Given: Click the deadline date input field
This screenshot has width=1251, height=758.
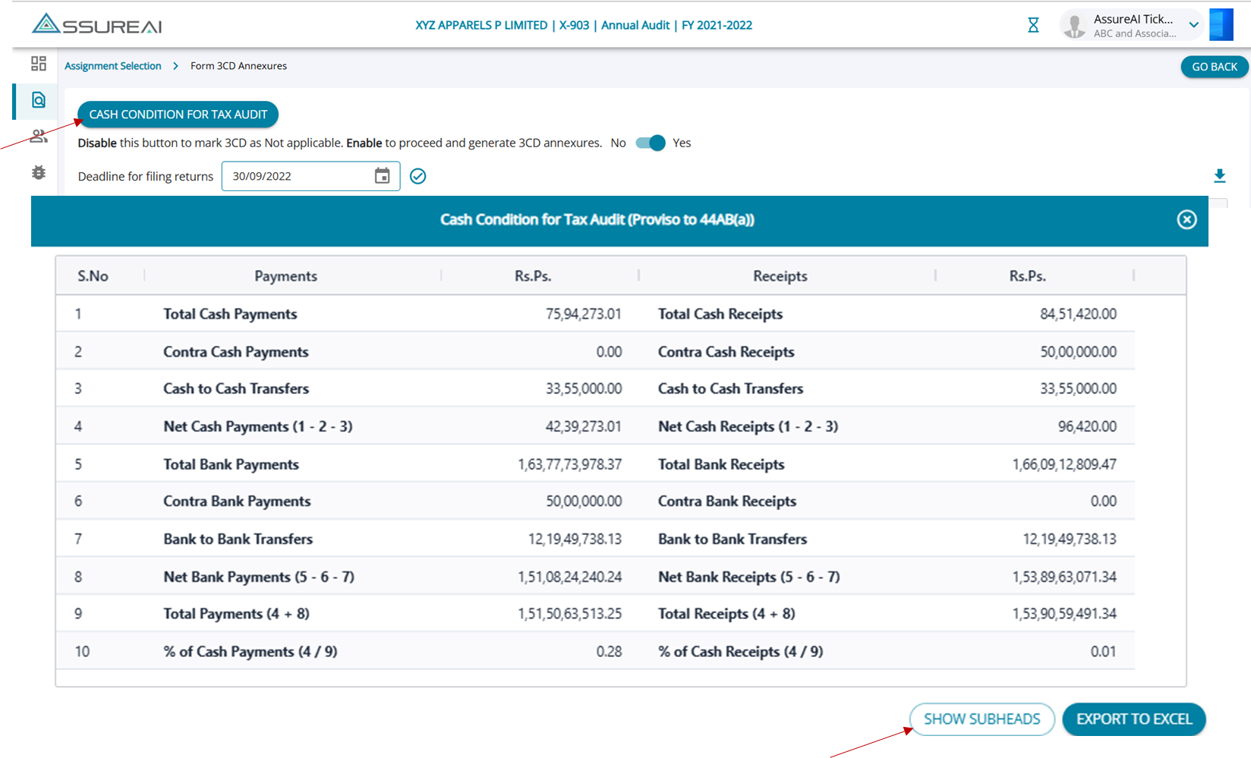Looking at the screenshot, I should click(310, 176).
